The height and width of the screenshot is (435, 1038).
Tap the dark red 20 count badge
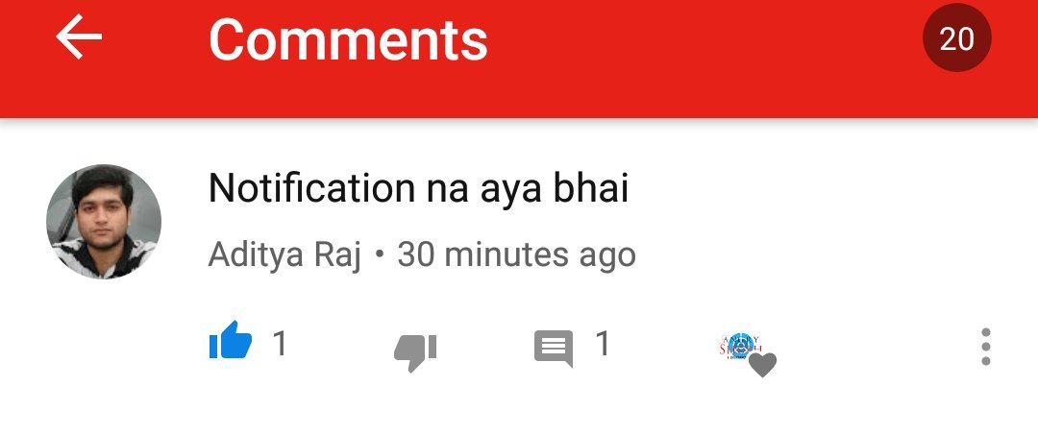point(956,37)
